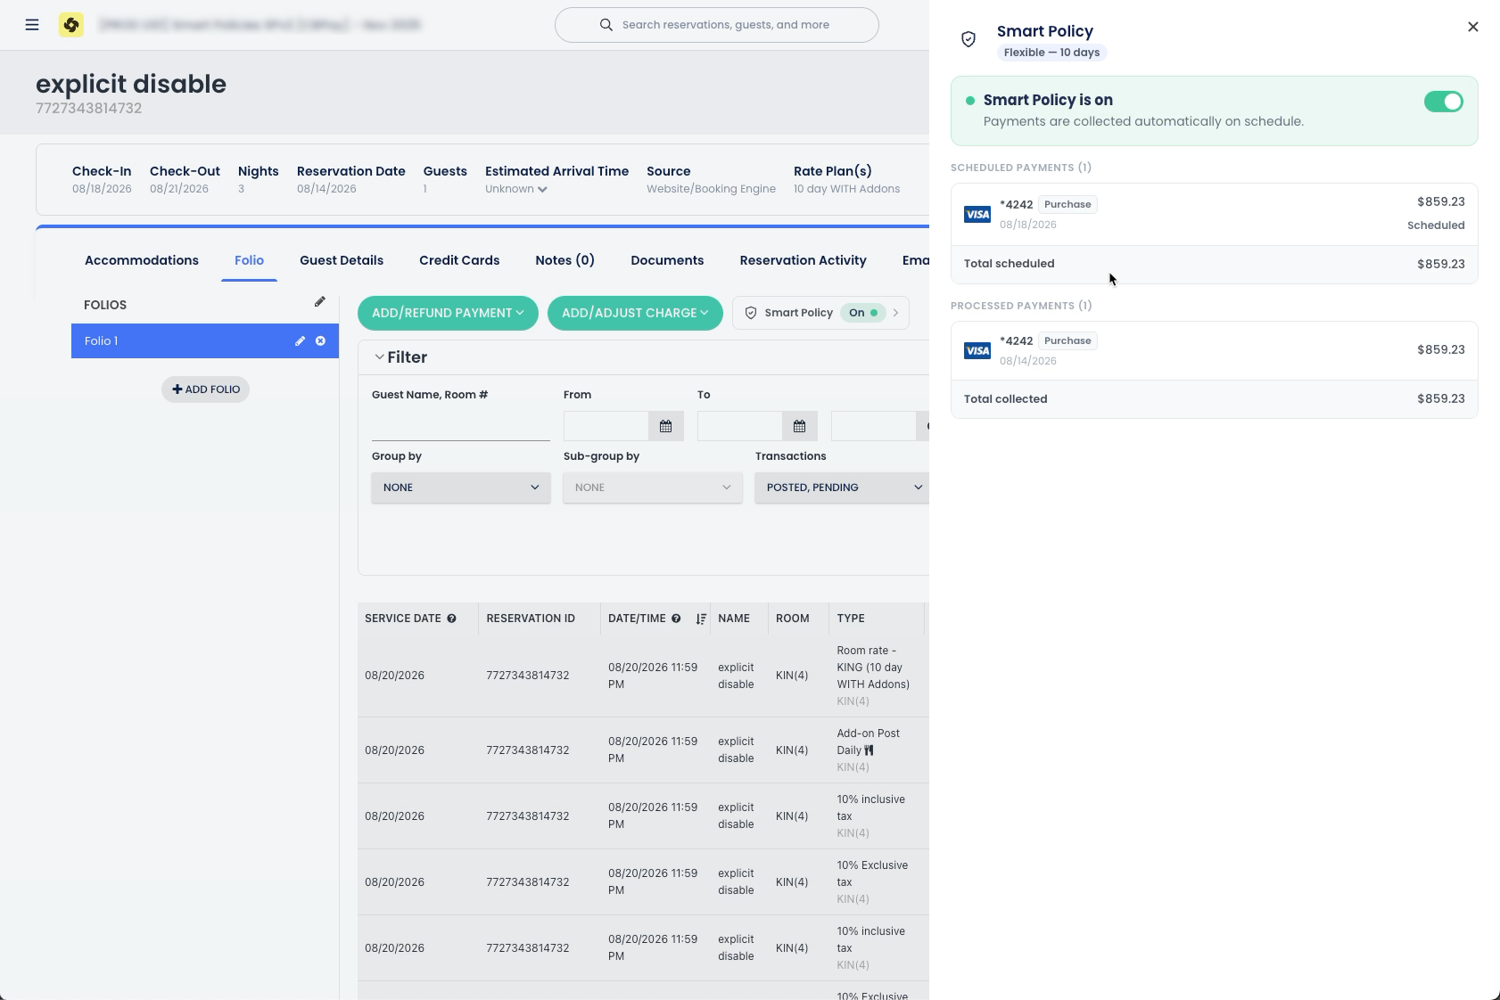Expand the Estimated Arrival Time Unknown dropdown
Image resolution: width=1500 pixels, height=1000 pixels.
click(x=516, y=189)
